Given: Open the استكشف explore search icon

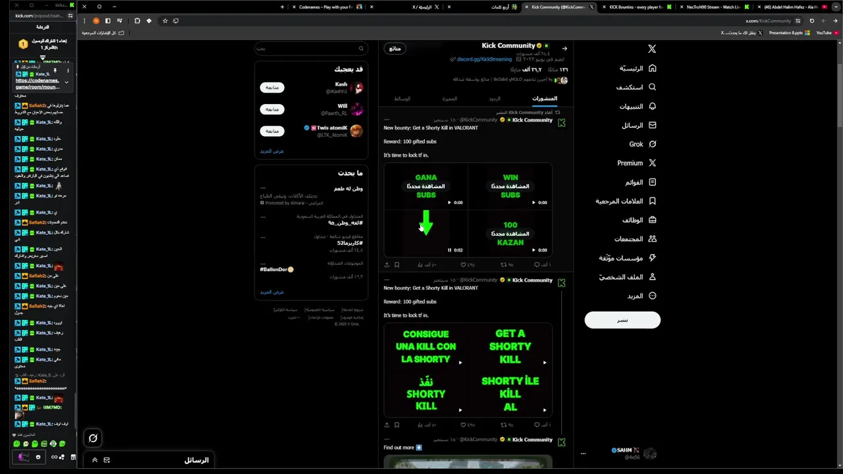Looking at the screenshot, I should [x=652, y=87].
